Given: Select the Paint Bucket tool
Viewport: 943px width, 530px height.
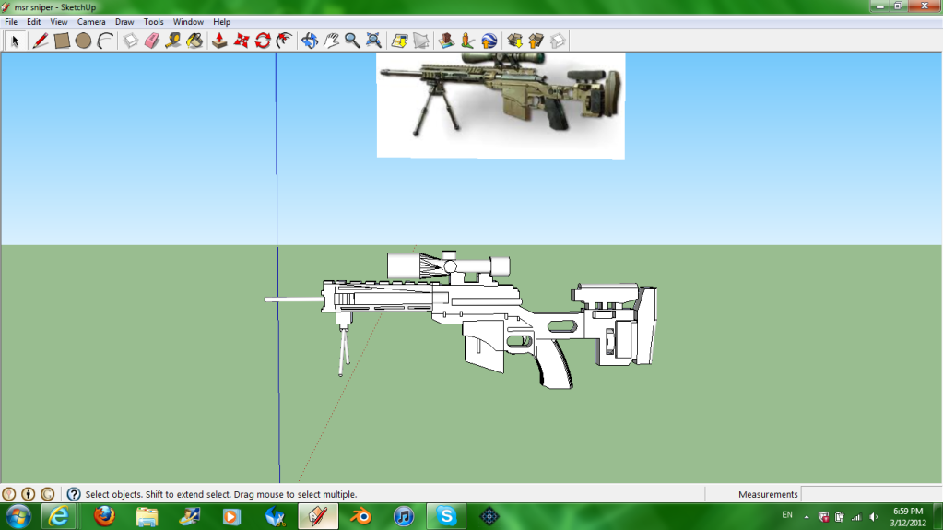Looking at the screenshot, I should pyautogui.click(x=194, y=41).
